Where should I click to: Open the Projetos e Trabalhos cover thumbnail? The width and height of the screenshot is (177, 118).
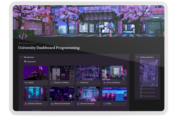62,73
